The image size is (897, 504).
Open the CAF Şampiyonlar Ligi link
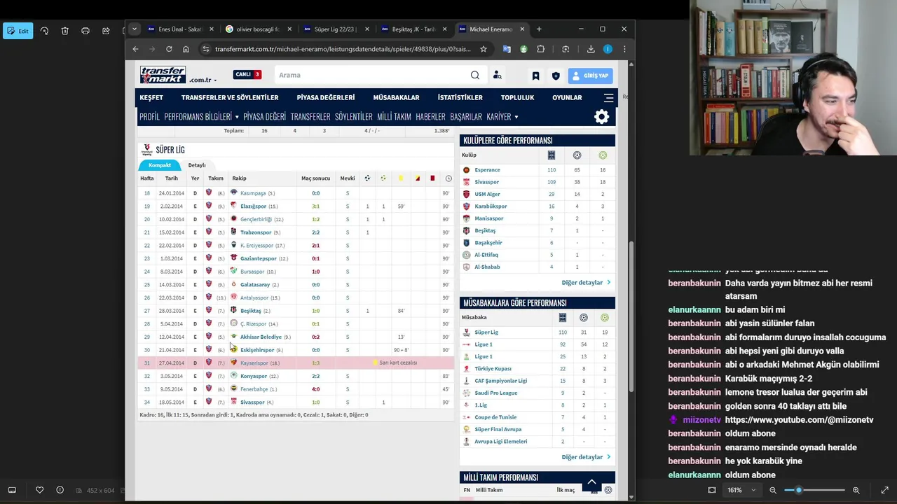tap(501, 381)
